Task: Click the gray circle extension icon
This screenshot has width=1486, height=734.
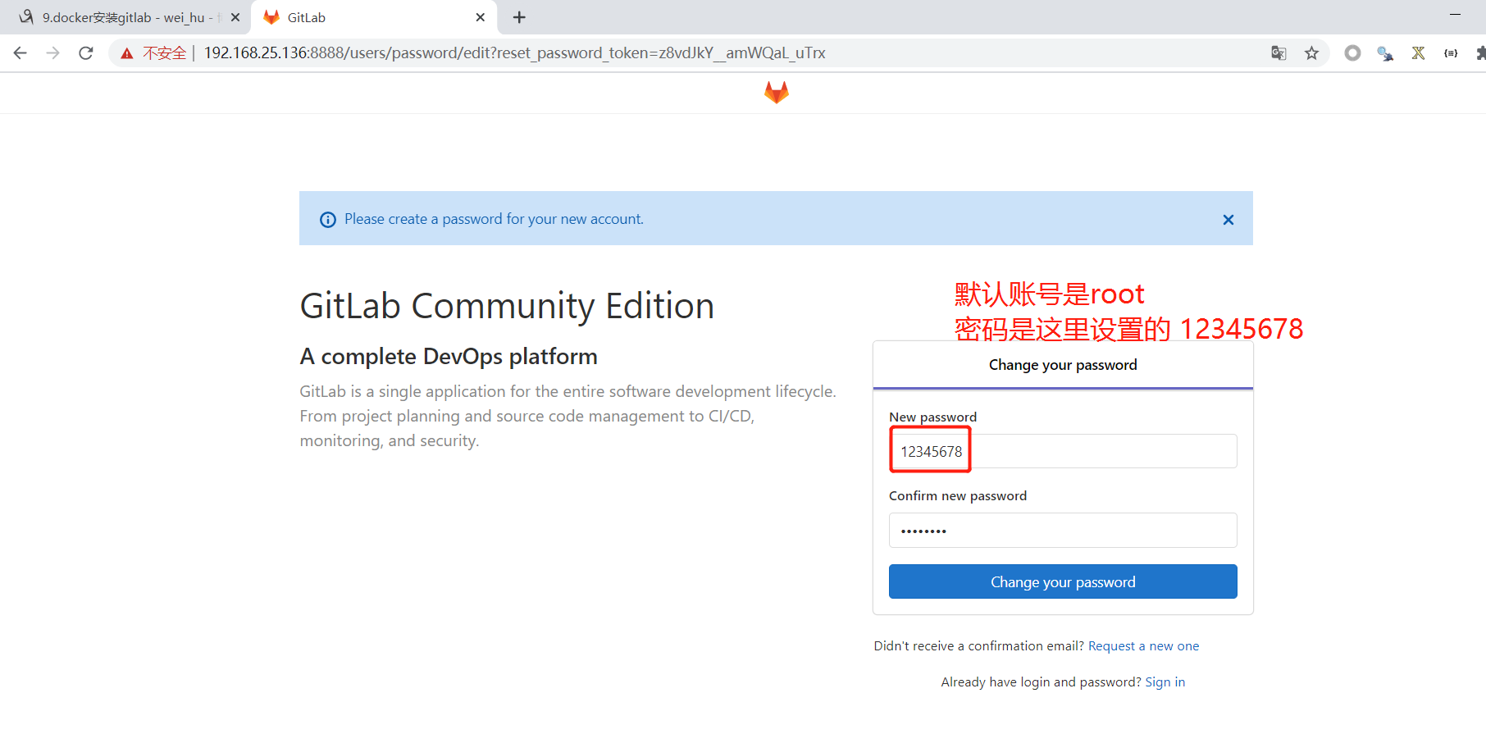Action: pos(1353,53)
